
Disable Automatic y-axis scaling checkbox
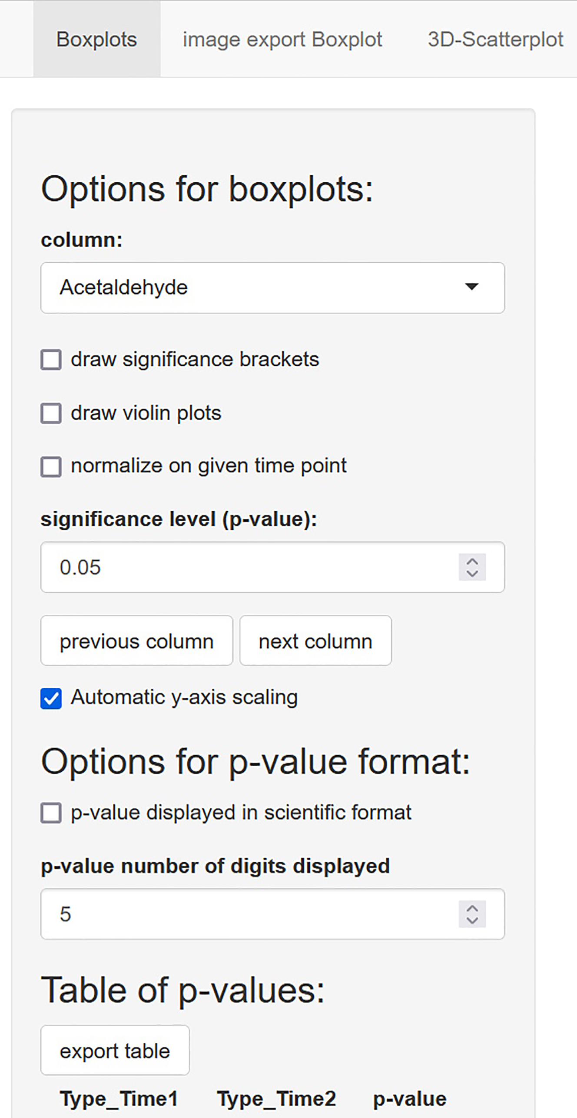pos(51,698)
